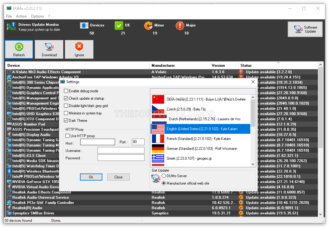Click minor update icon for Realtek(R) Audio
This screenshot has height=227, width=329.
tap(241, 208)
